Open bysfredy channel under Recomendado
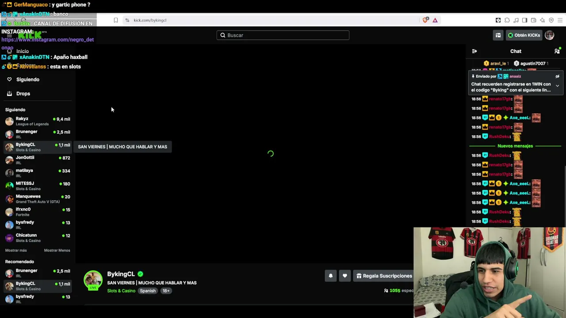Viewport: 566px width, 318px height. 38,299
